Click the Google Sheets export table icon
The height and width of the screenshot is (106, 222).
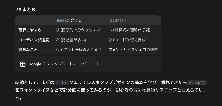point(23,64)
